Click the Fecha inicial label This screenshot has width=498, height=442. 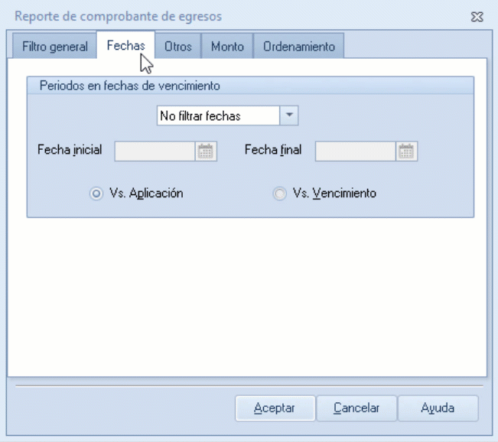click(70, 150)
